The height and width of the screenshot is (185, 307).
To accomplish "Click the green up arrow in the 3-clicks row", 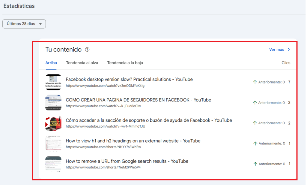I will (255, 103).
